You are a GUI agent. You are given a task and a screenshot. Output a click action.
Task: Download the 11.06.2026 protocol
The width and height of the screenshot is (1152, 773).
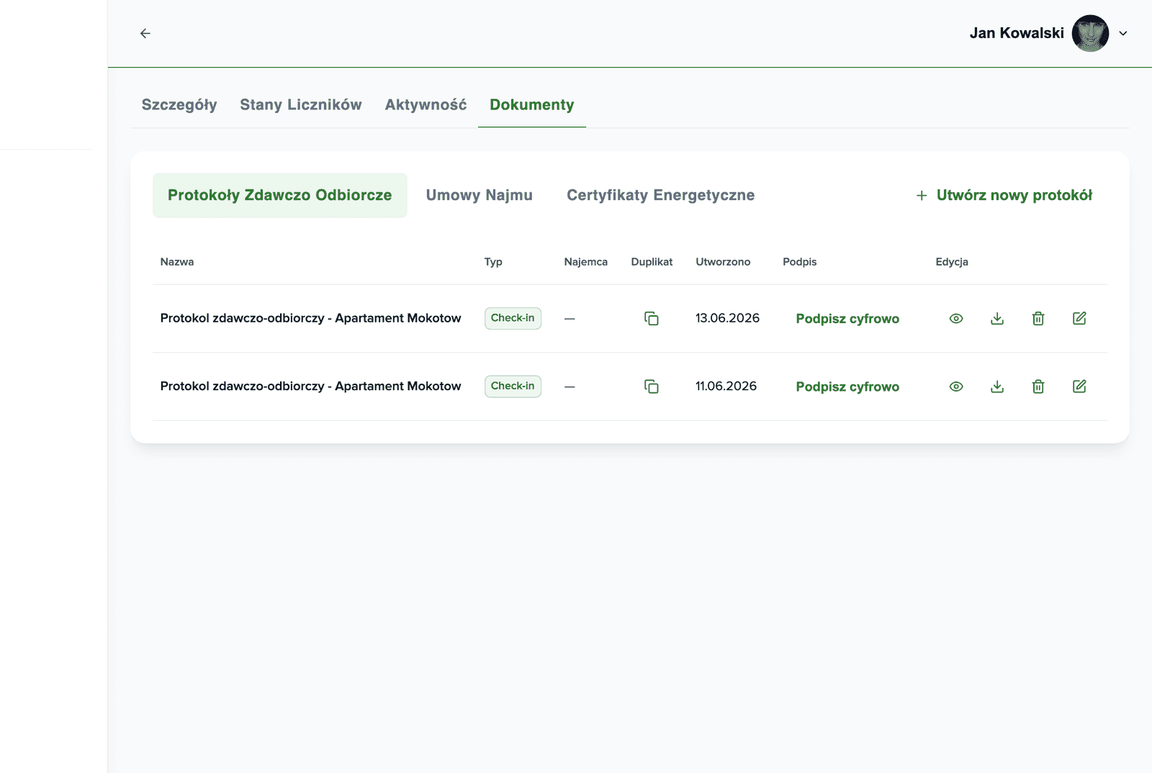pyautogui.click(x=997, y=387)
